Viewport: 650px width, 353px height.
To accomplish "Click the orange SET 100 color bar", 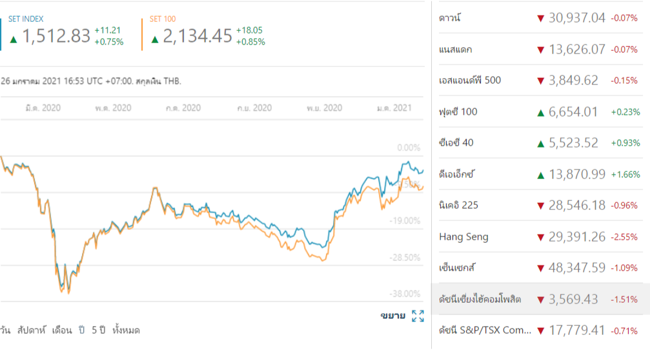I will (x=142, y=34).
